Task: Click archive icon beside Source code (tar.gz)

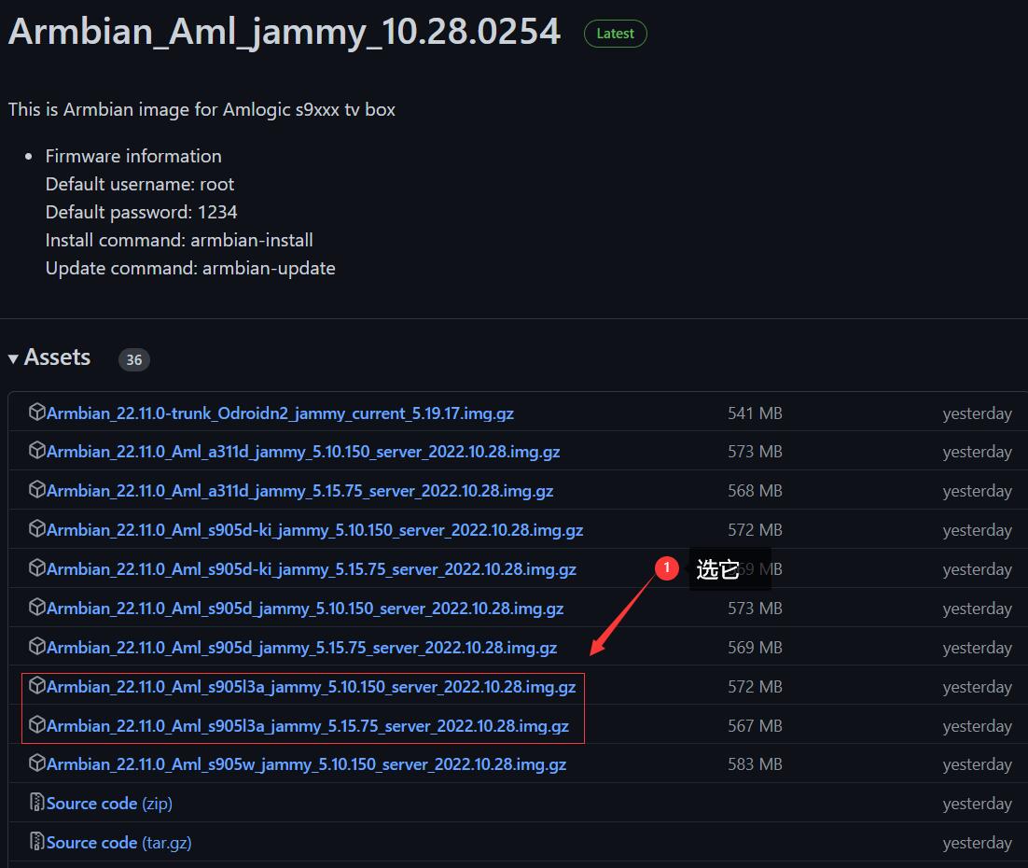Action: pos(37,842)
